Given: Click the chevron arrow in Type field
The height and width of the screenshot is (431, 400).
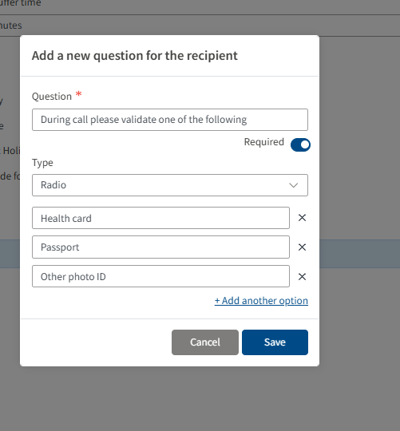Looking at the screenshot, I should [x=294, y=185].
